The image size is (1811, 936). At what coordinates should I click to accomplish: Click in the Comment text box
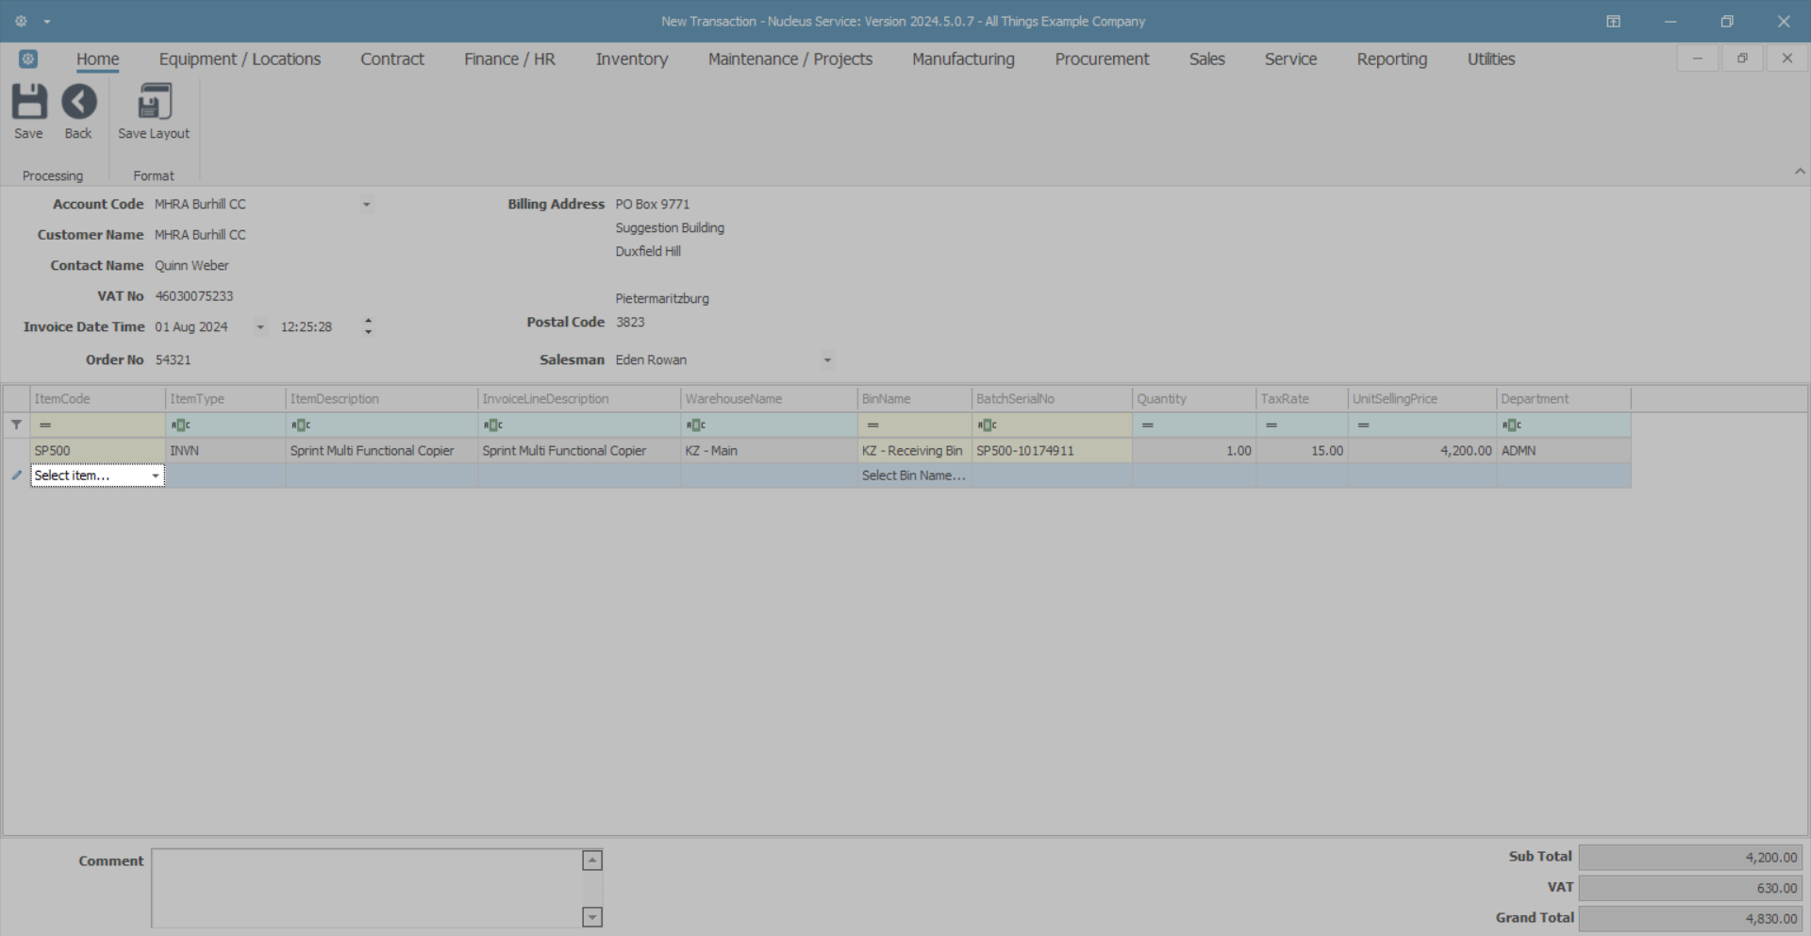click(367, 888)
